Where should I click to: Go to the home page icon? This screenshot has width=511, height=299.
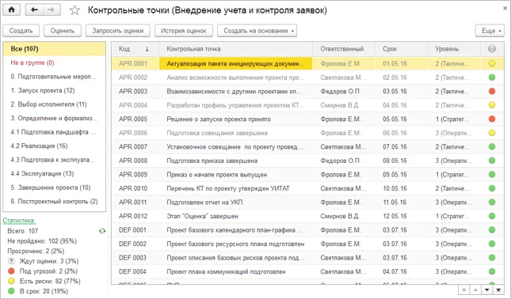(11, 9)
